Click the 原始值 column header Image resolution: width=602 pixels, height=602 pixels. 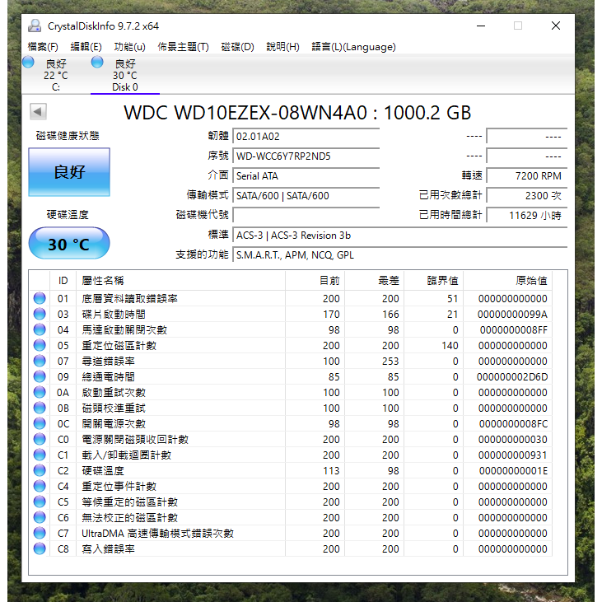(507, 281)
